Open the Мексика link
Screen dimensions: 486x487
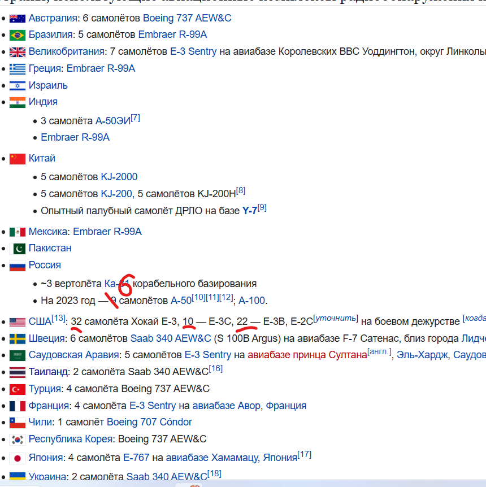pos(48,232)
